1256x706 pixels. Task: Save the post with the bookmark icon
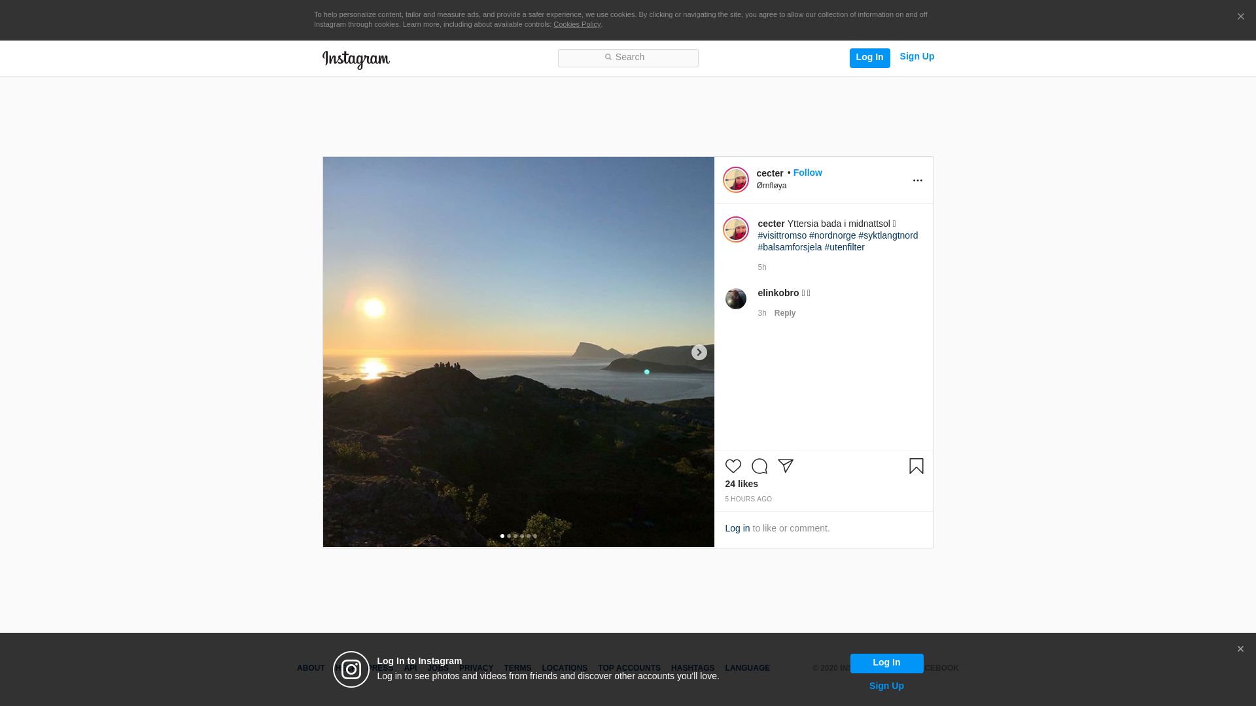tap(916, 466)
